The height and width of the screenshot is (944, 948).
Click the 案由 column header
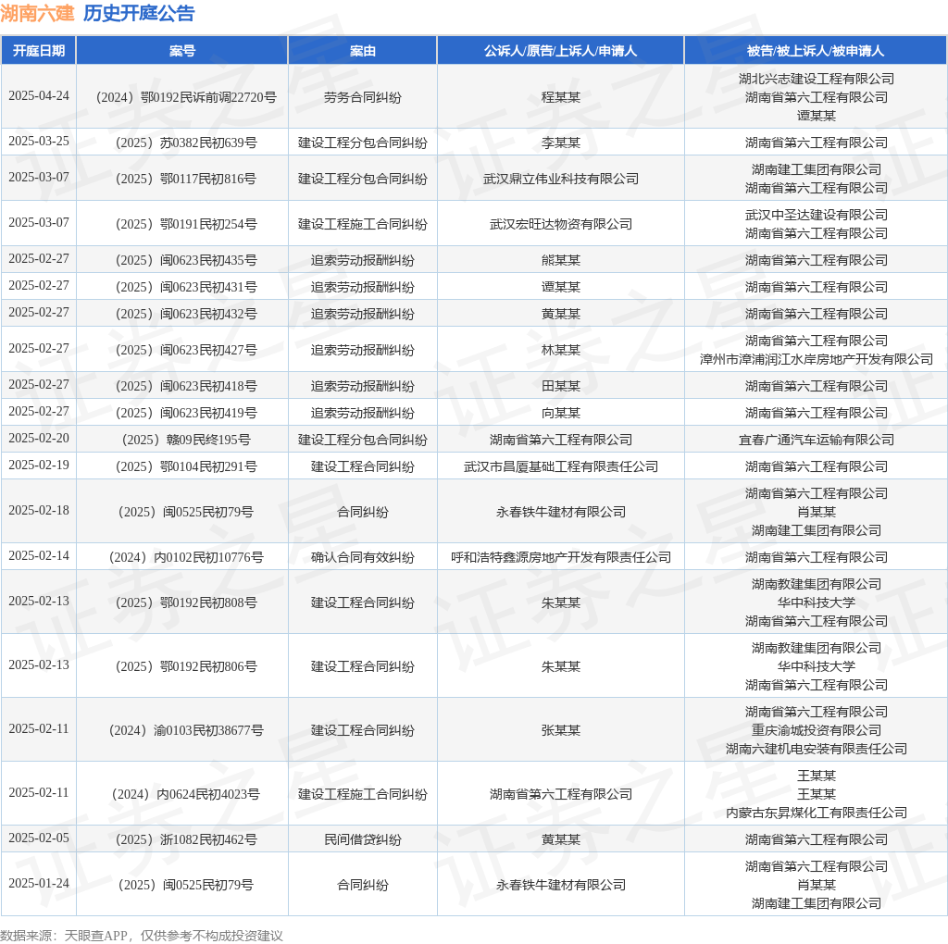(x=362, y=51)
